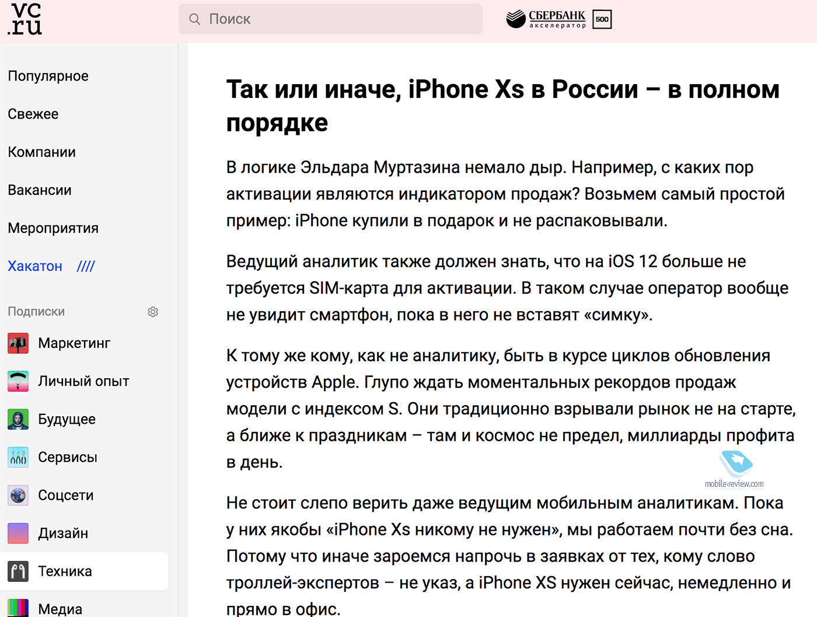Focus the Поиск search field
This screenshot has height=617, width=817.
point(330,19)
